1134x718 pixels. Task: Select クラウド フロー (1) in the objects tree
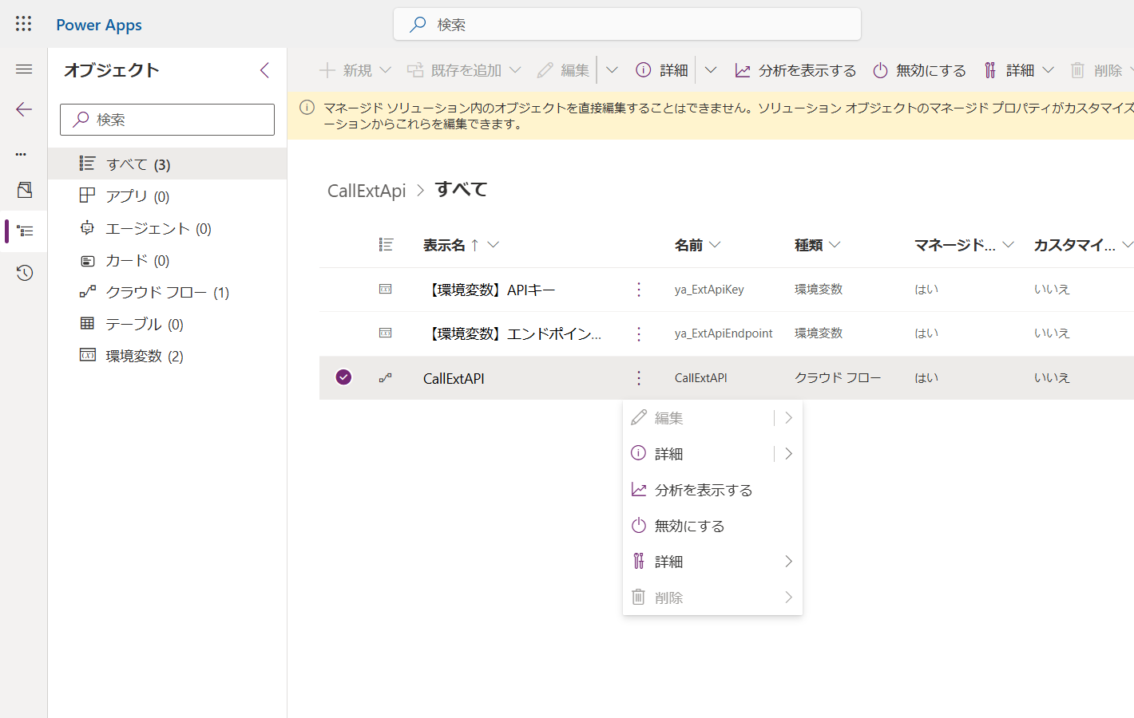pyautogui.click(x=168, y=292)
